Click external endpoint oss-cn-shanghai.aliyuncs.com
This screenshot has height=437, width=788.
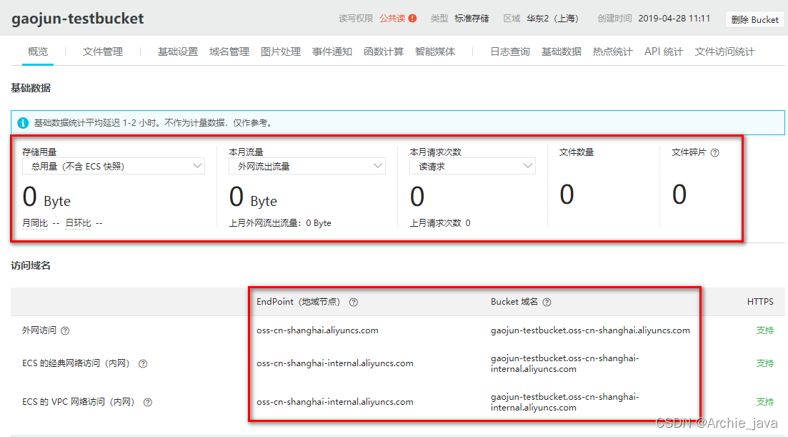click(x=318, y=330)
